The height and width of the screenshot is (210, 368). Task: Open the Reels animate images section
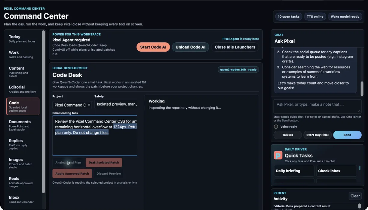click(x=23, y=182)
